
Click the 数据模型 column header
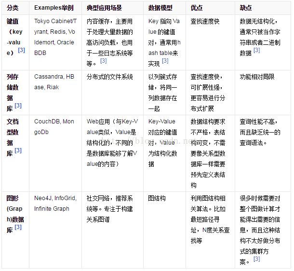(x=164, y=8)
